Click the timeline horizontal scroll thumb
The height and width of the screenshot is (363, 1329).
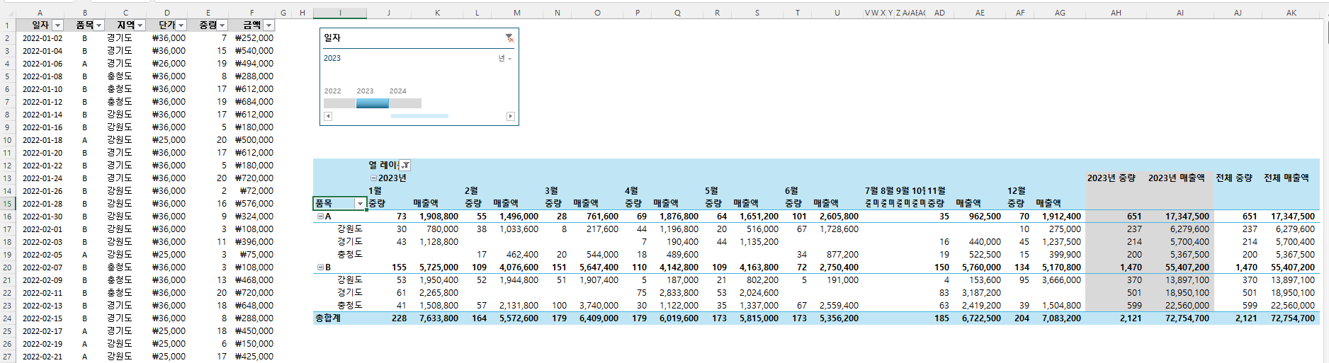click(419, 116)
